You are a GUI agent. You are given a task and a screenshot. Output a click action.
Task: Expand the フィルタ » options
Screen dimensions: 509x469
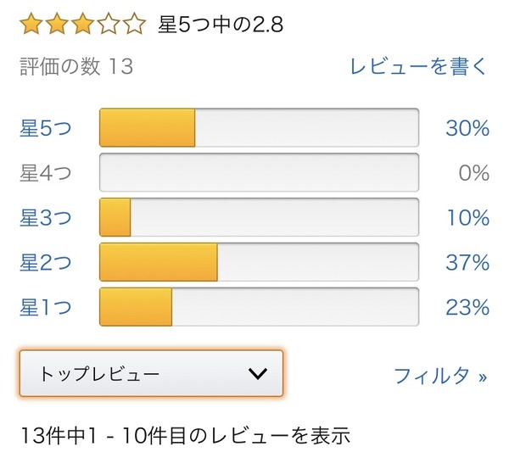[x=441, y=374]
